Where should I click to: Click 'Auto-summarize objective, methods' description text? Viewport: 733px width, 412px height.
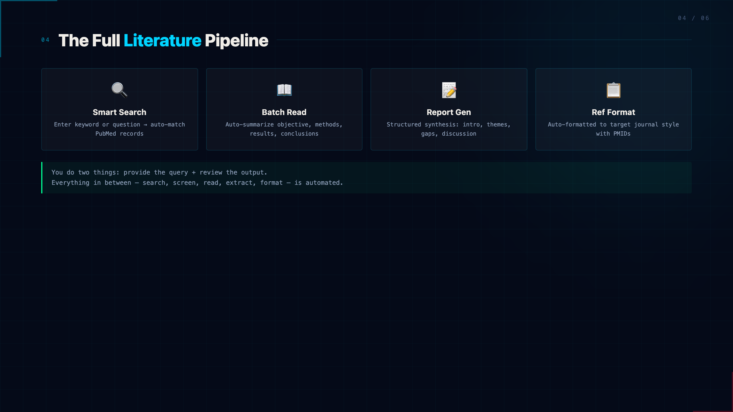tap(284, 129)
